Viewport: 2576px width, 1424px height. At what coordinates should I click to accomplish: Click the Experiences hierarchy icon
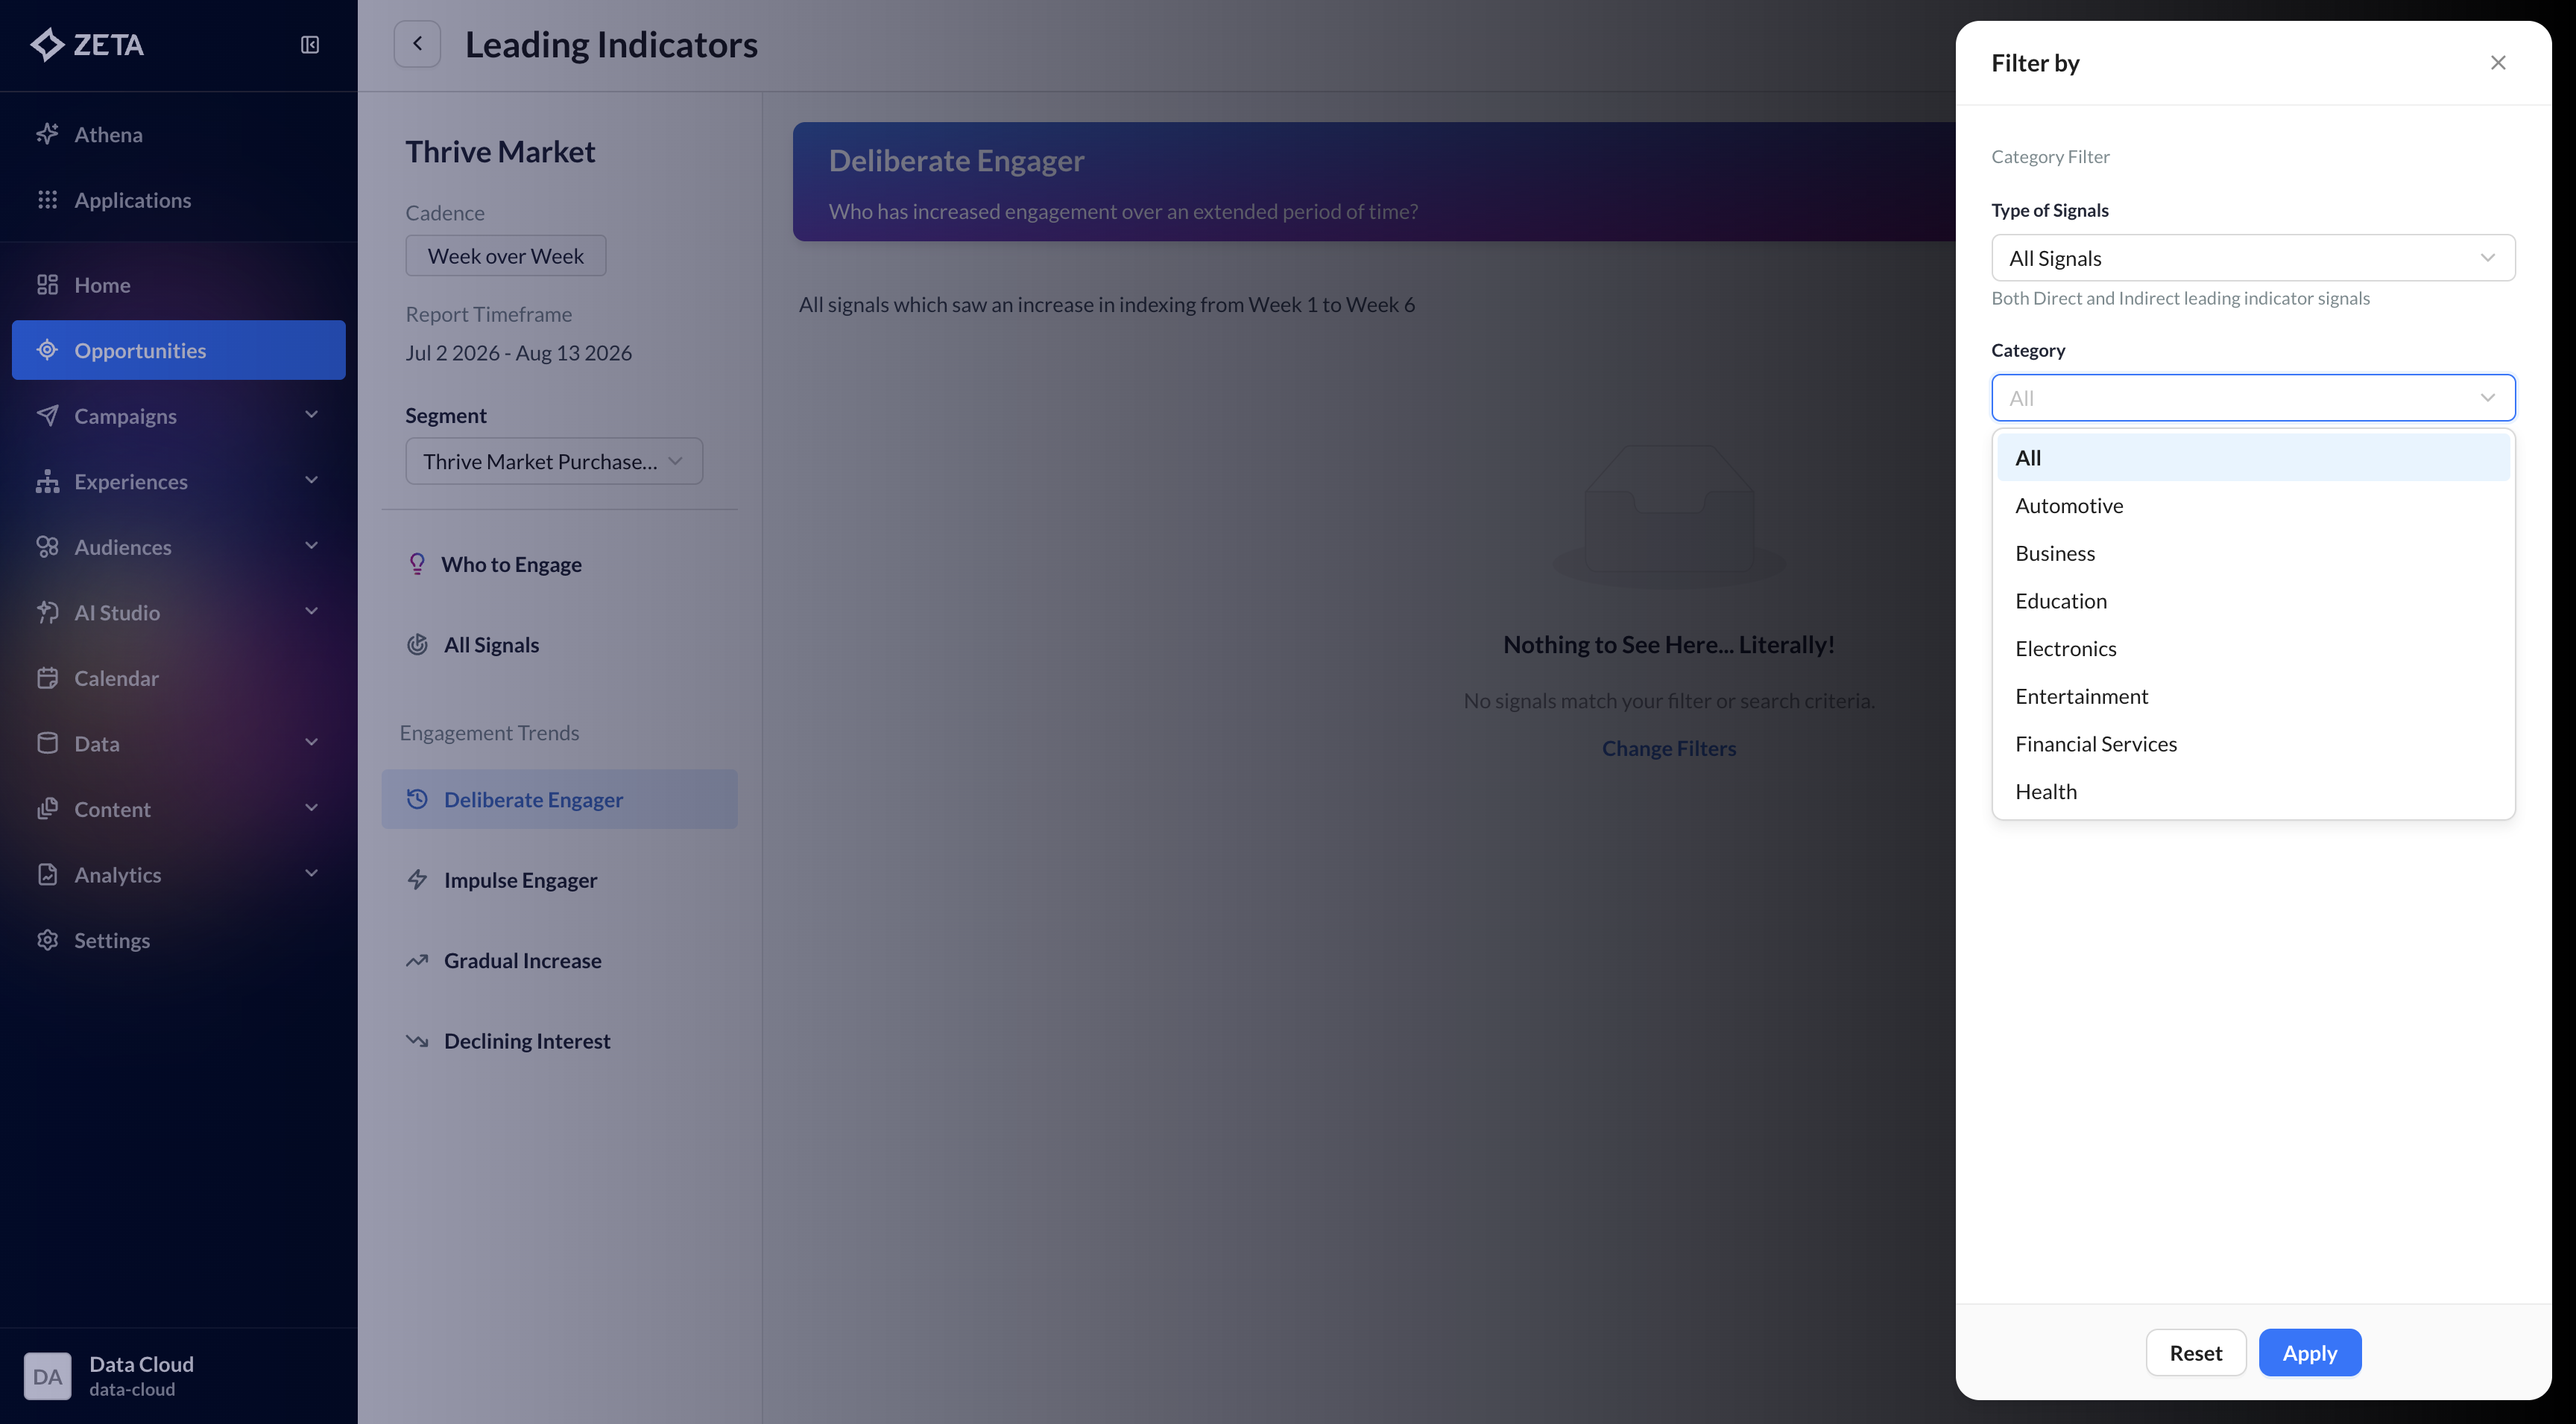(47, 482)
